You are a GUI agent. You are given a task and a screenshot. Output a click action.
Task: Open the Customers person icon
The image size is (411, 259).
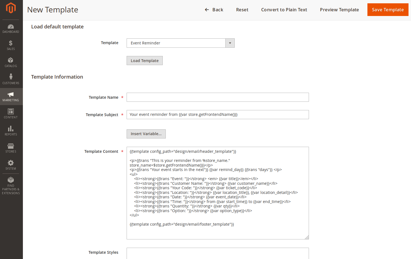11,77
